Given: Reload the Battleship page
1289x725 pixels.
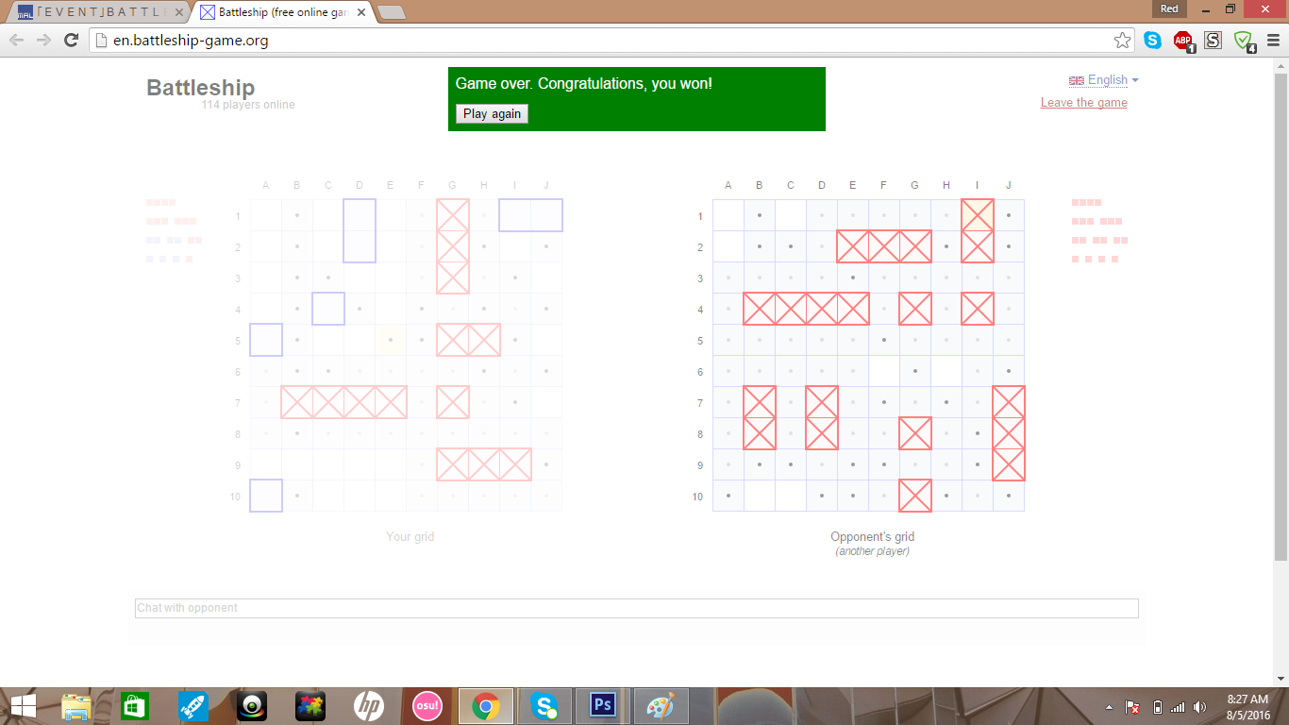Looking at the screenshot, I should pyautogui.click(x=71, y=40).
